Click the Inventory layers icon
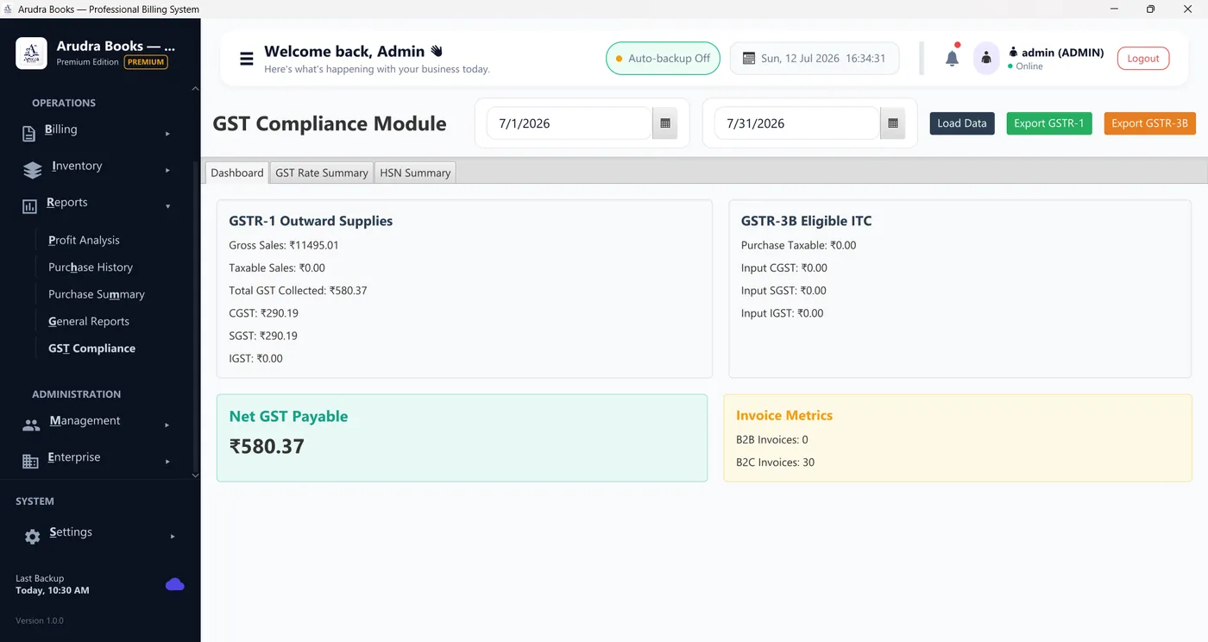The width and height of the screenshot is (1208, 642). click(32, 170)
